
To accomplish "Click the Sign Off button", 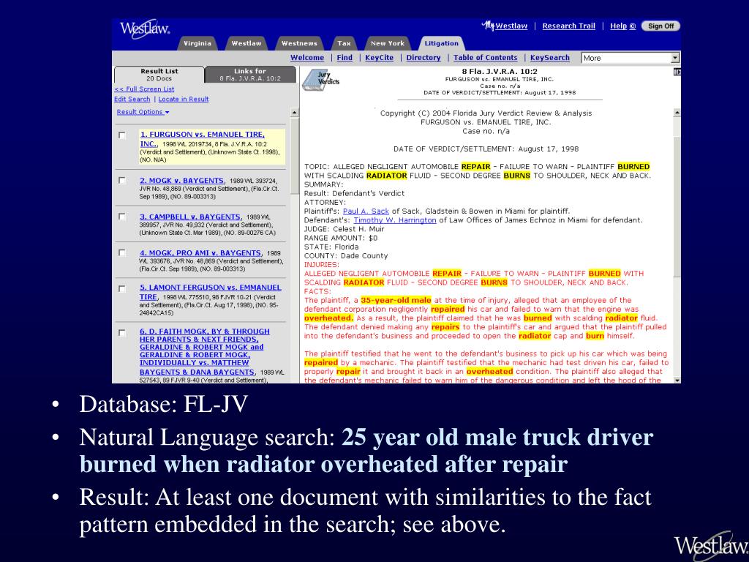I will 660,26.
